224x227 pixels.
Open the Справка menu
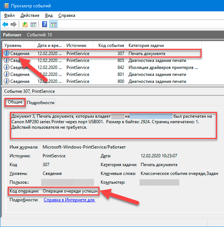click(67, 15)
